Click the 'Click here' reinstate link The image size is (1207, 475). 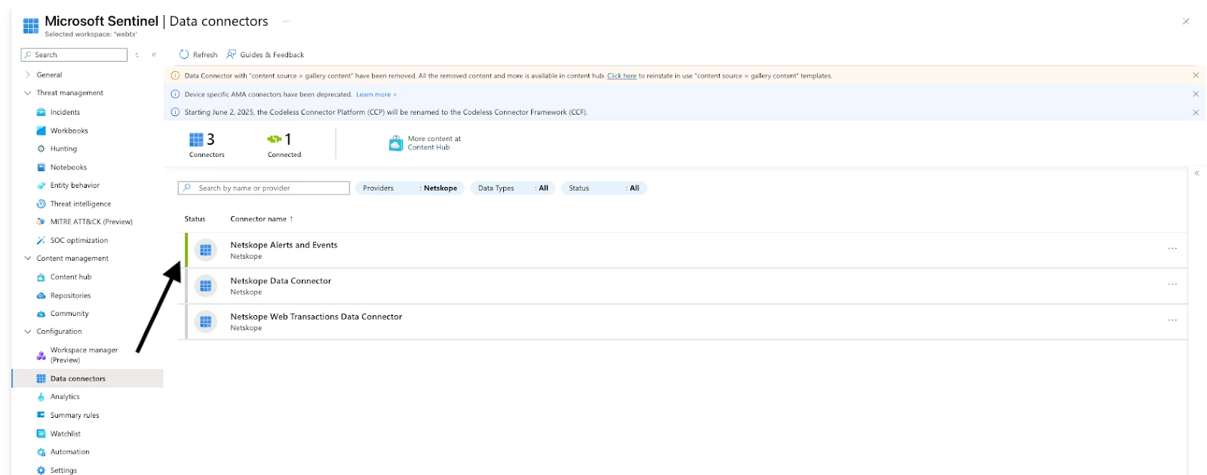click(x=622, y=76)
